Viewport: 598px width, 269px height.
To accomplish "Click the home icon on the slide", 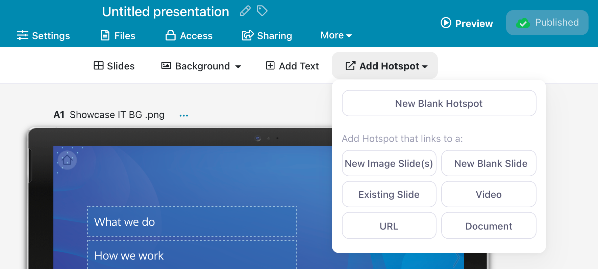I will [x=67, y=160].
